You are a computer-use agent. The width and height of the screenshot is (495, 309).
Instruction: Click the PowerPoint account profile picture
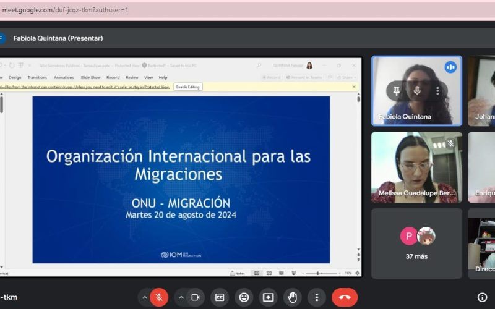pyautogui.click(x=309, y=66)
